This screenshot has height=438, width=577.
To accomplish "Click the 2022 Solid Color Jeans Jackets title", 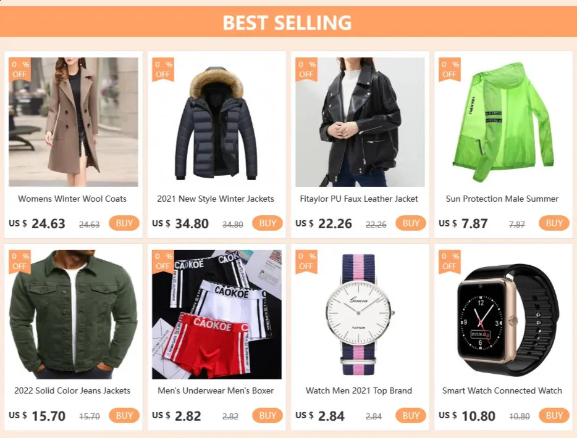I will coord(72,390).
